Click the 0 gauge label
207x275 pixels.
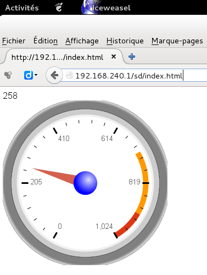(x=60, y=226)
